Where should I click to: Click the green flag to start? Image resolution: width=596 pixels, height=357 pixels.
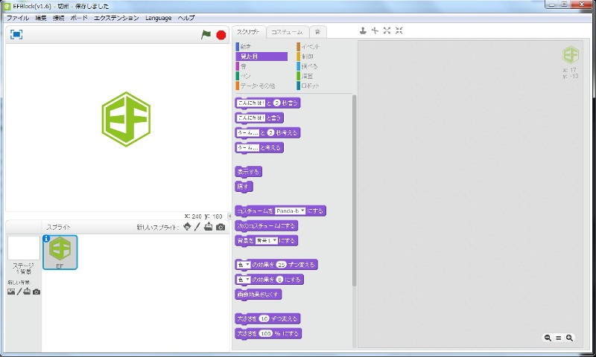point(206,35)
